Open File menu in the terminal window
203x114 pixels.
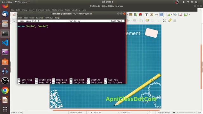(20, 18)
